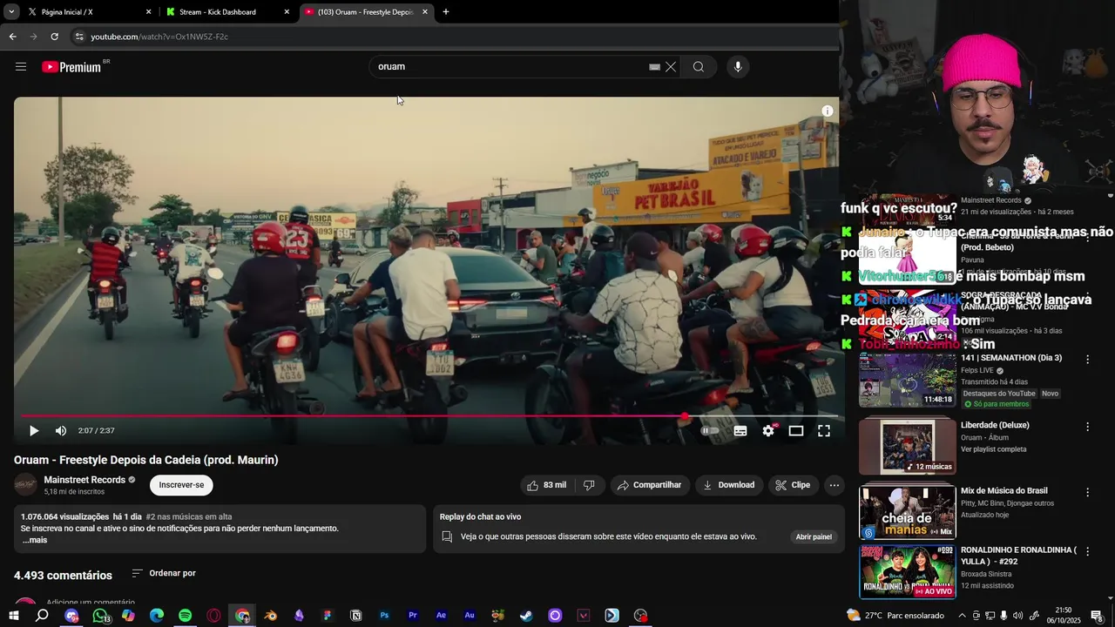Go back with the browser back arrow
The image size is (1115, 627).
pyautogui.click(x=12, y=37)
